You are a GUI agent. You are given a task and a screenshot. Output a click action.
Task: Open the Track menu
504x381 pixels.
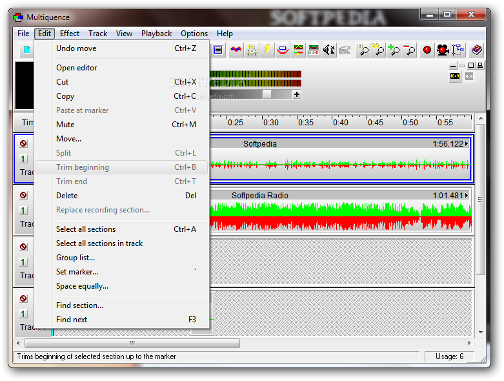97,34
